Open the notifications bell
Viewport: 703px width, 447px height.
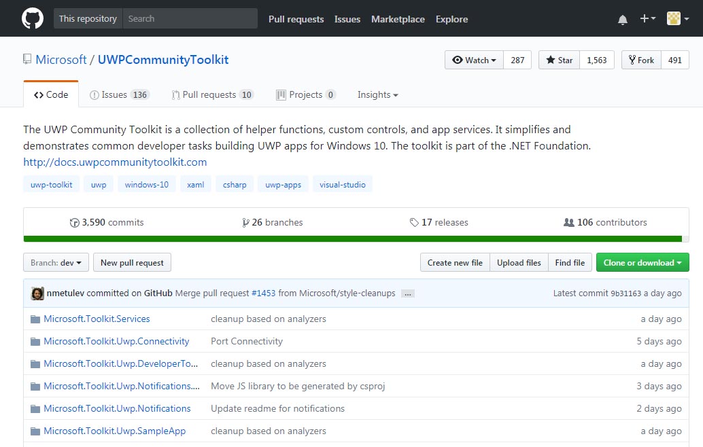[x=622, y=19]
